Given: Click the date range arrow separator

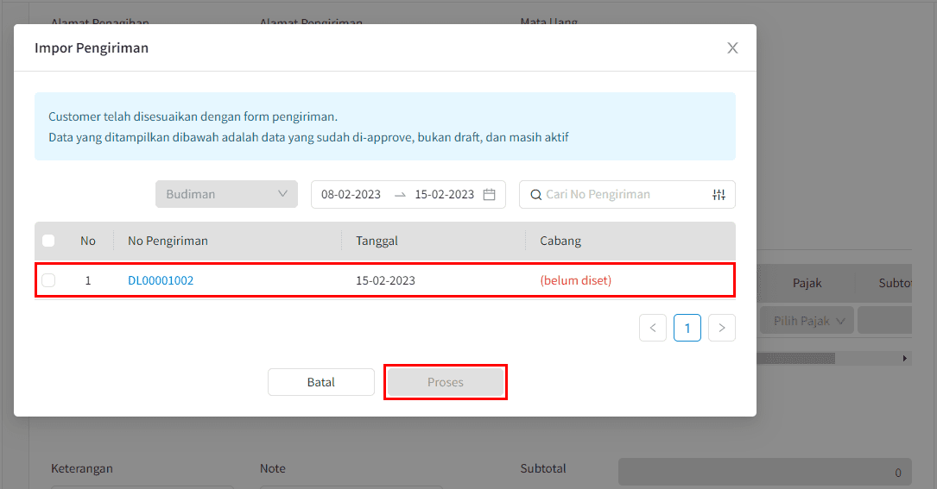Looking at the screenshot, I should 400,195.
